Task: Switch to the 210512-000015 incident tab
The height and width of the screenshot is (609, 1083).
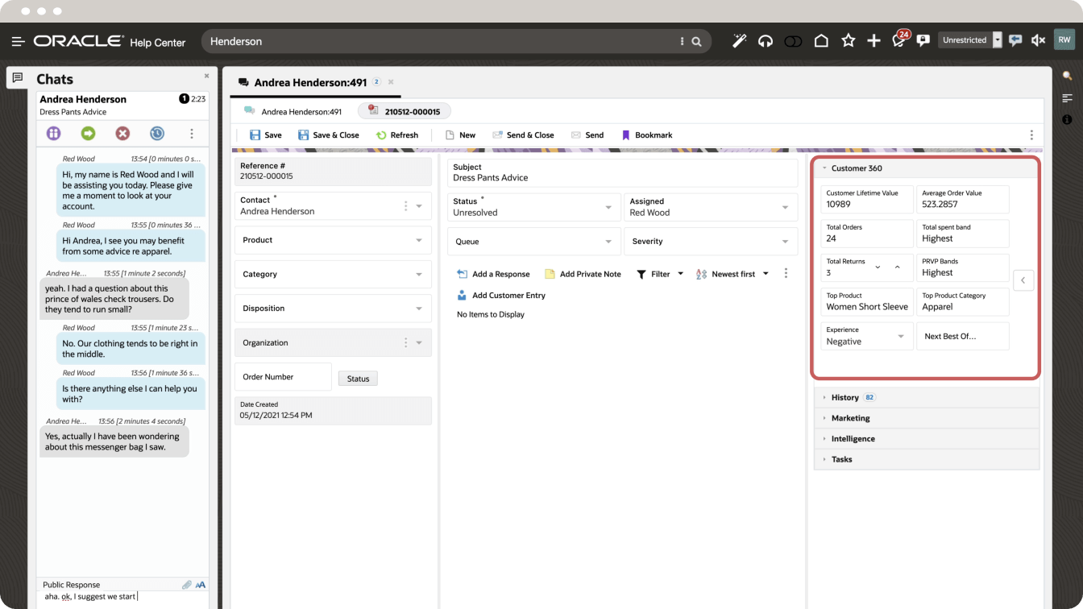Action: pos(405,111)
